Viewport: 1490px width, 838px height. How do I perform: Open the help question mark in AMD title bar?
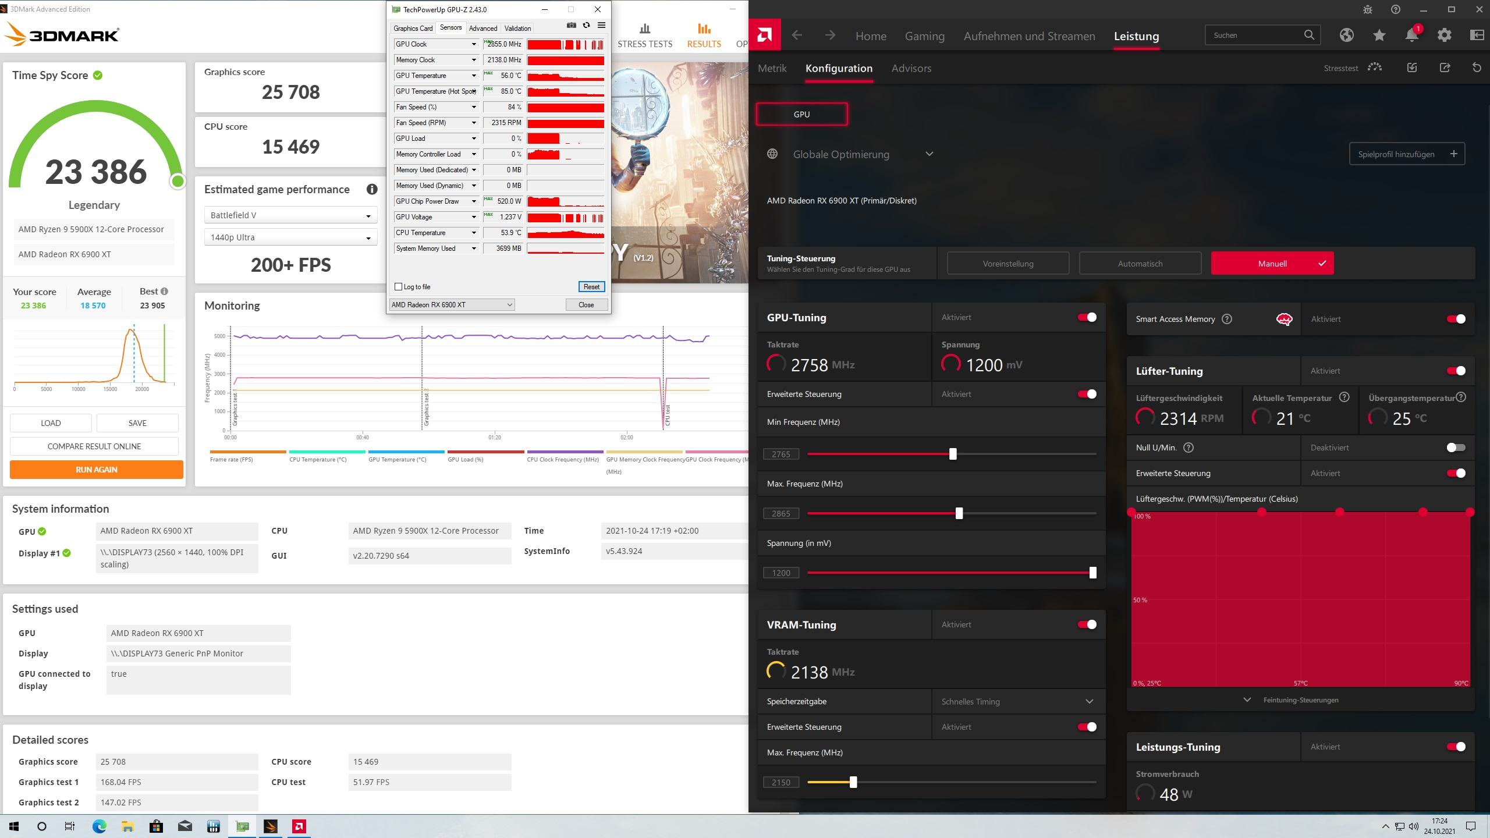pos(1396,9)
